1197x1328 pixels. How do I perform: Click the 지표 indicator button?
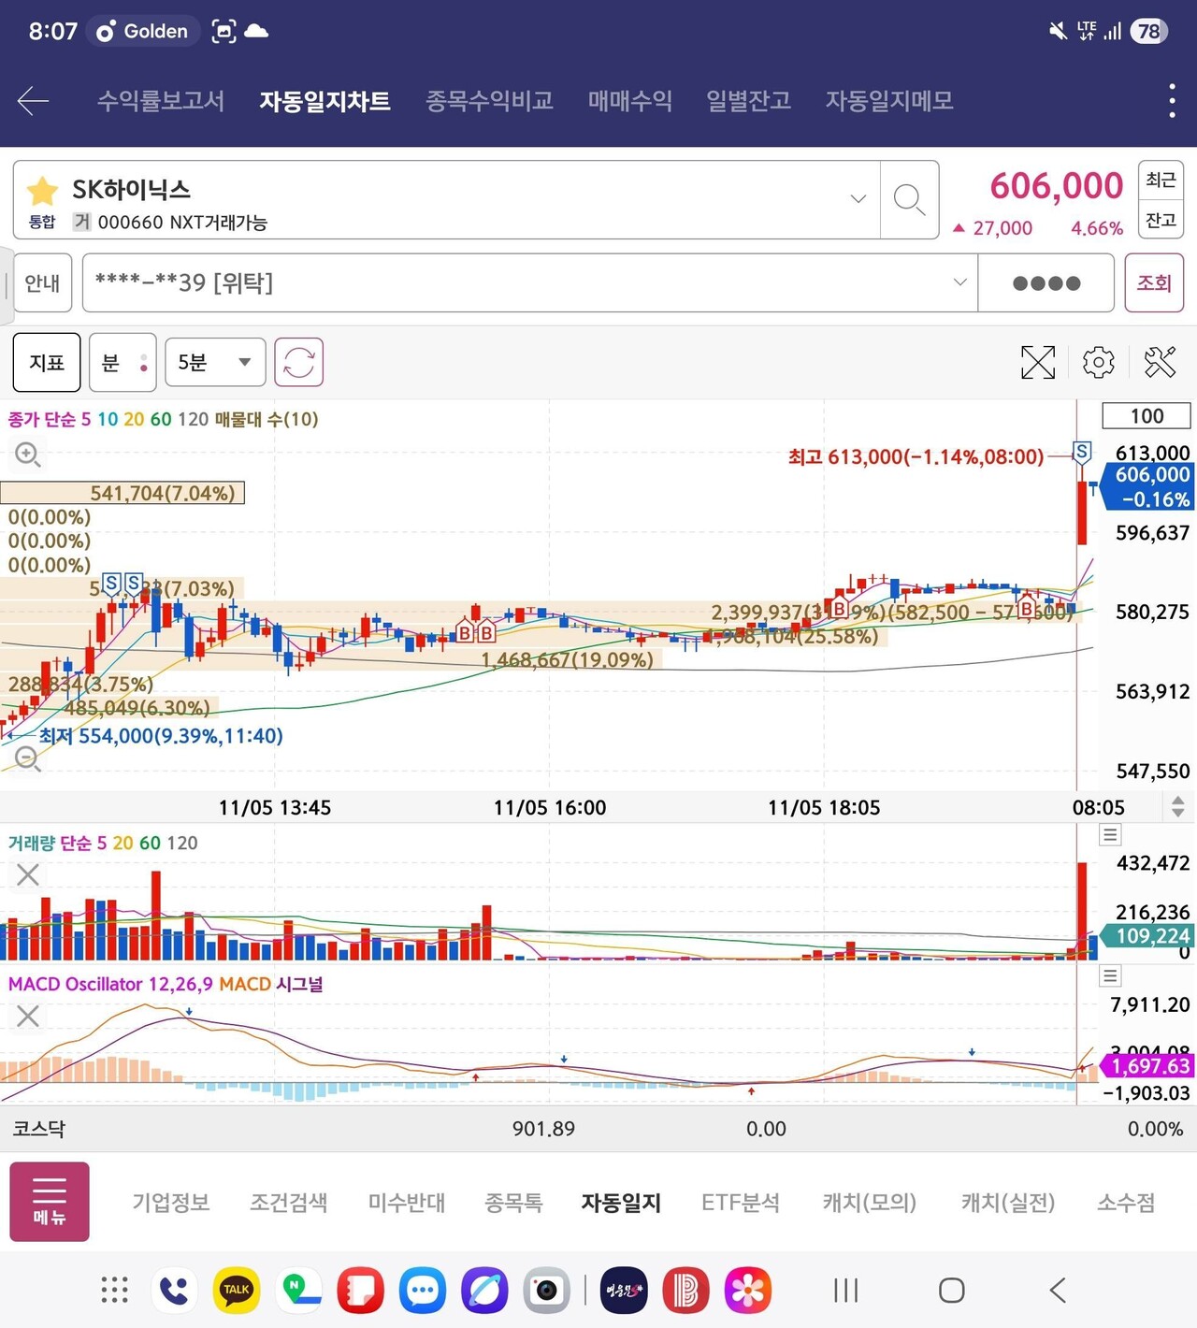[46, 362]
